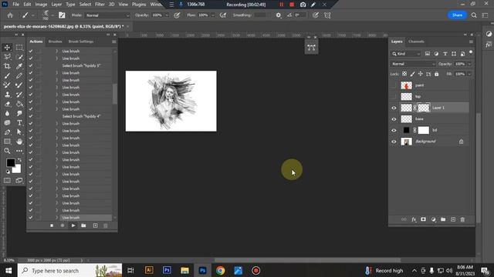This screenshot has height=277, width=494.
Task: Open the layer Opacity dropdown arrow
Action: (x=469, y=64)
